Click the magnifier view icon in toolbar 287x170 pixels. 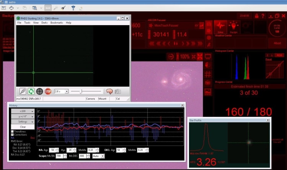34,8
